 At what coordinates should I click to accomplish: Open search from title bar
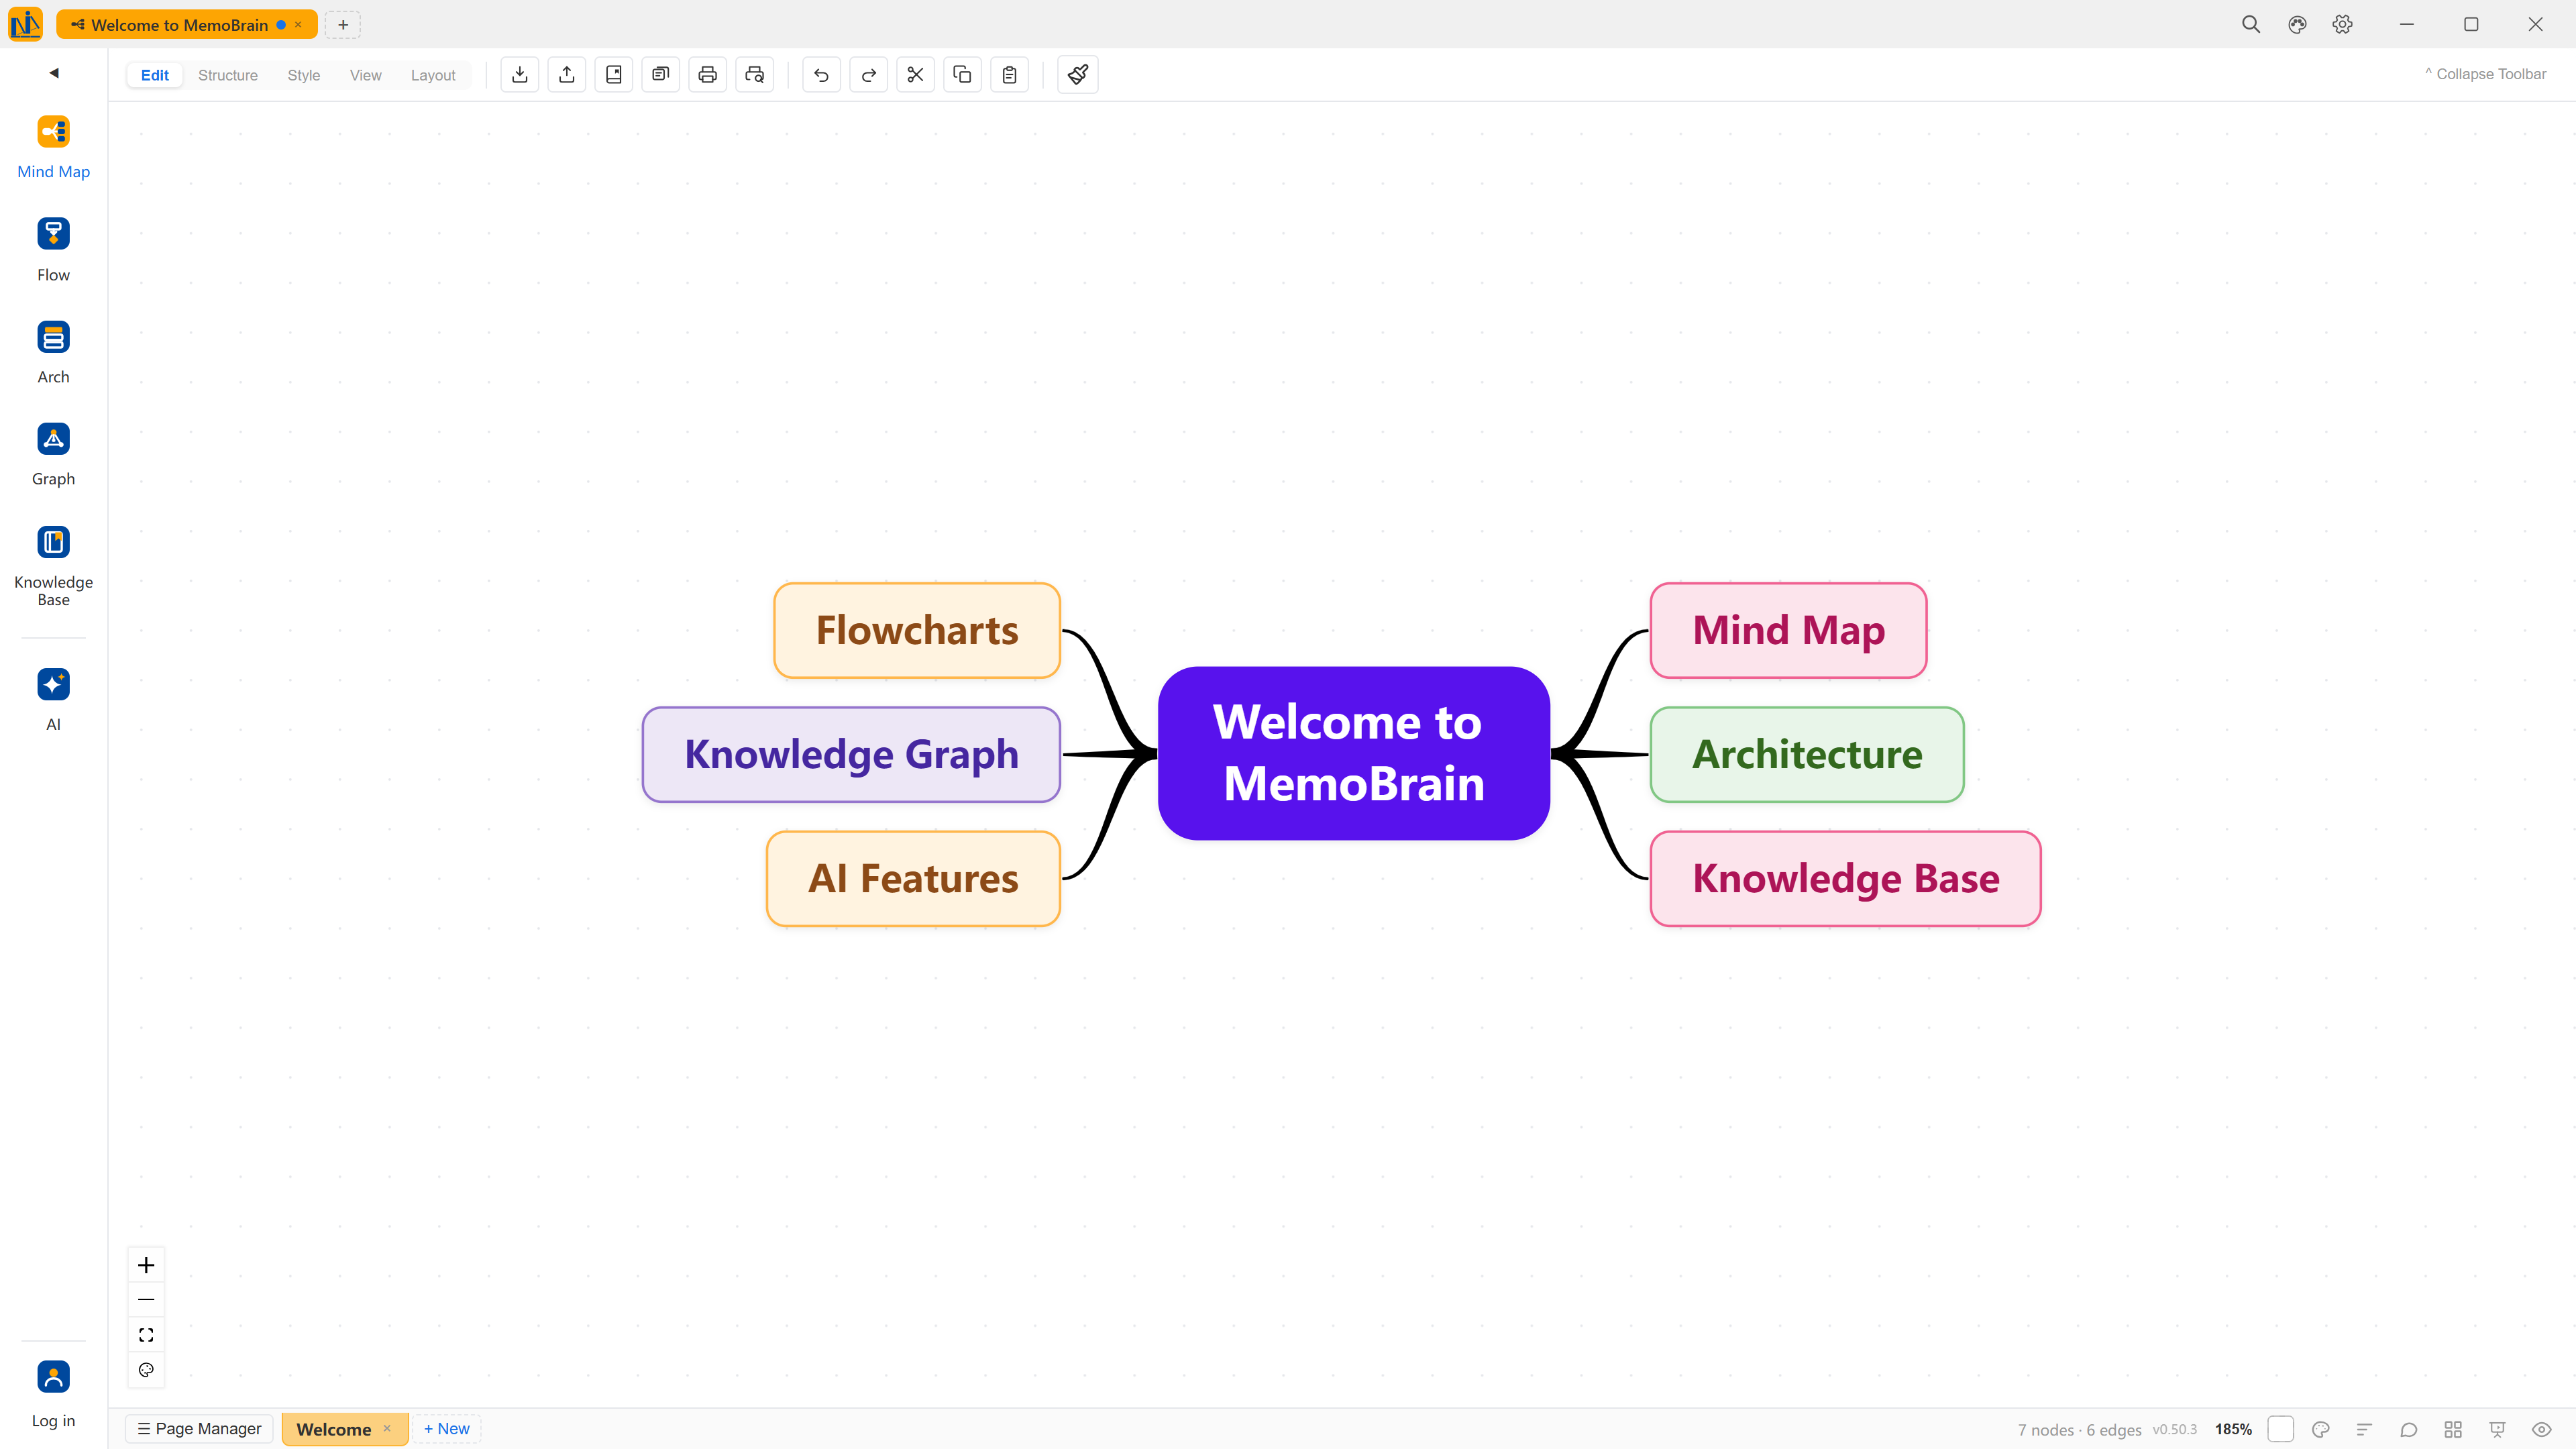click(2251, 24)
